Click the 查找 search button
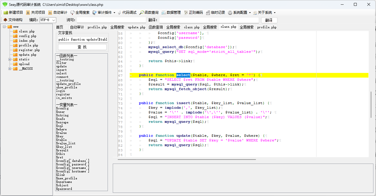 [x=82, y=47]
